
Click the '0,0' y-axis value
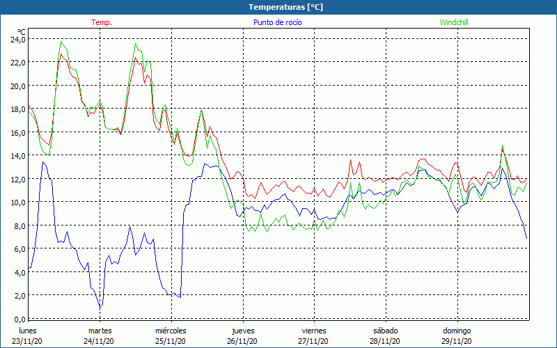pyautogui.click(x=19, y=319)
